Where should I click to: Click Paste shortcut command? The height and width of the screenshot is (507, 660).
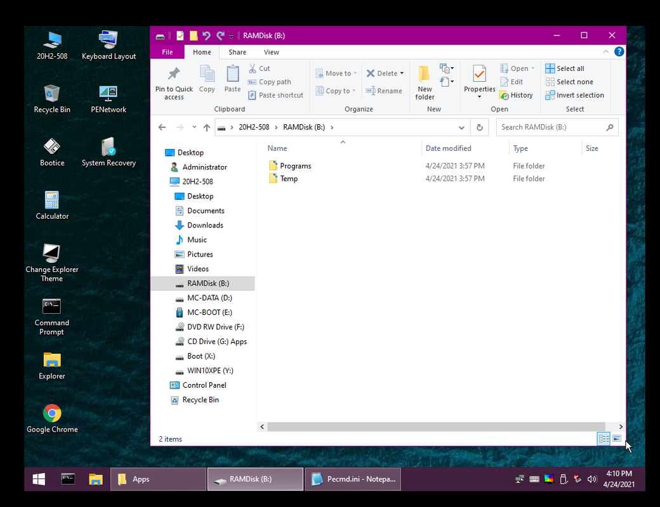[x=275, y=95]
